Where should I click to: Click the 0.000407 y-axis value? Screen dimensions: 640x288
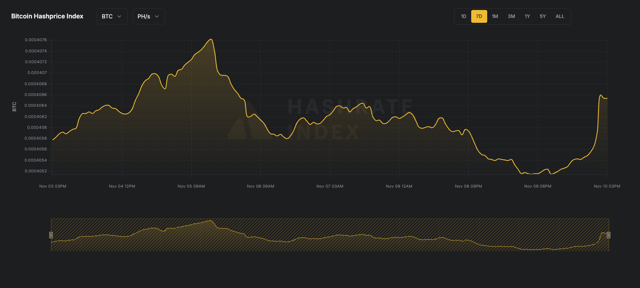[37, 73]
